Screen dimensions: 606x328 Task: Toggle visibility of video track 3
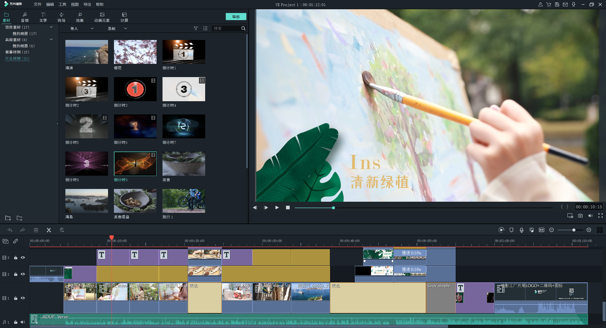(23, 257)
